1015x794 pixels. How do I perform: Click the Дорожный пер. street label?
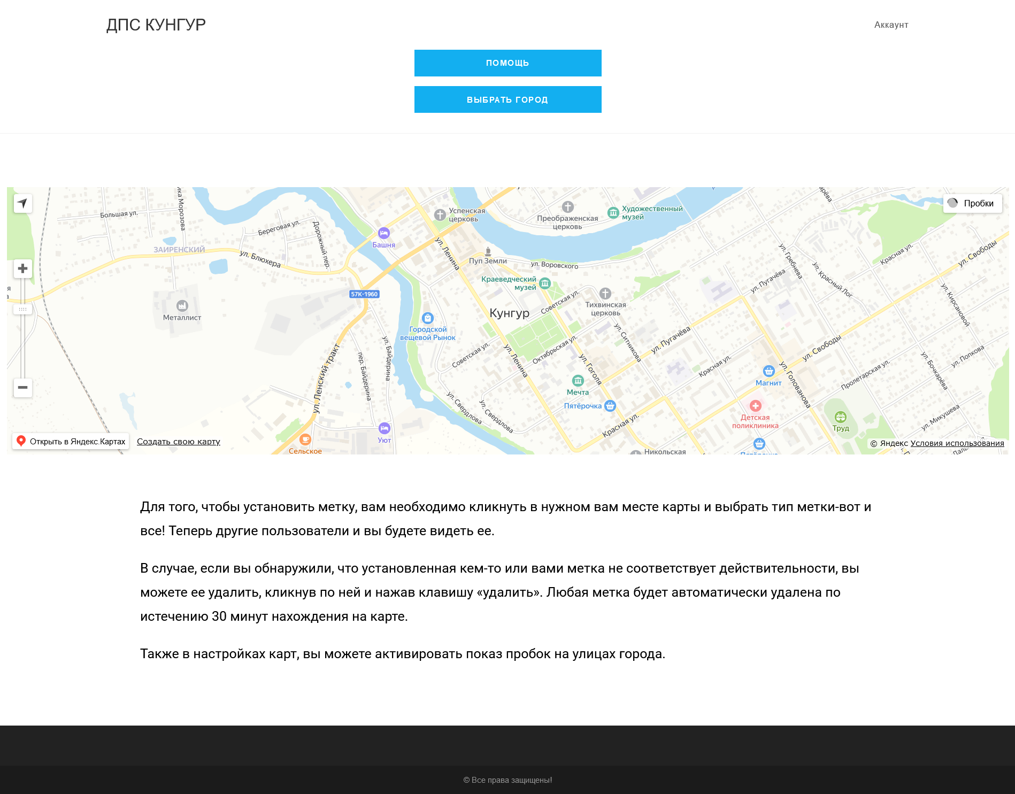click(x=321, y=244)
